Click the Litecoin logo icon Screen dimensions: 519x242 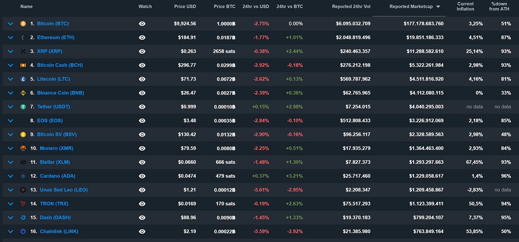pyautogui.click(x=23, y=79)
